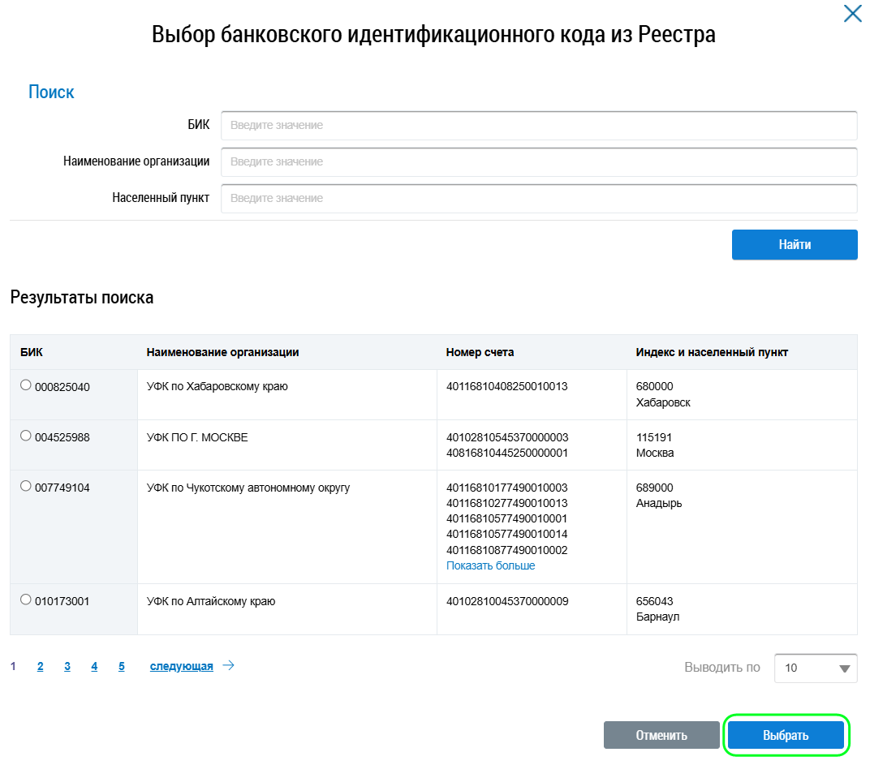Click current page number 1
Viewport: 870px width, 765px height.
13,667
